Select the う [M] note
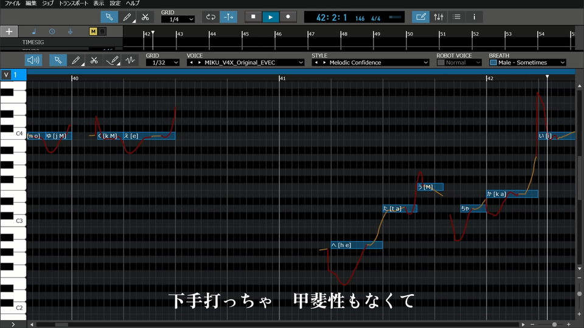Image resolution: width=584 pixels, height=328 pixels. [x=430, y=186]
